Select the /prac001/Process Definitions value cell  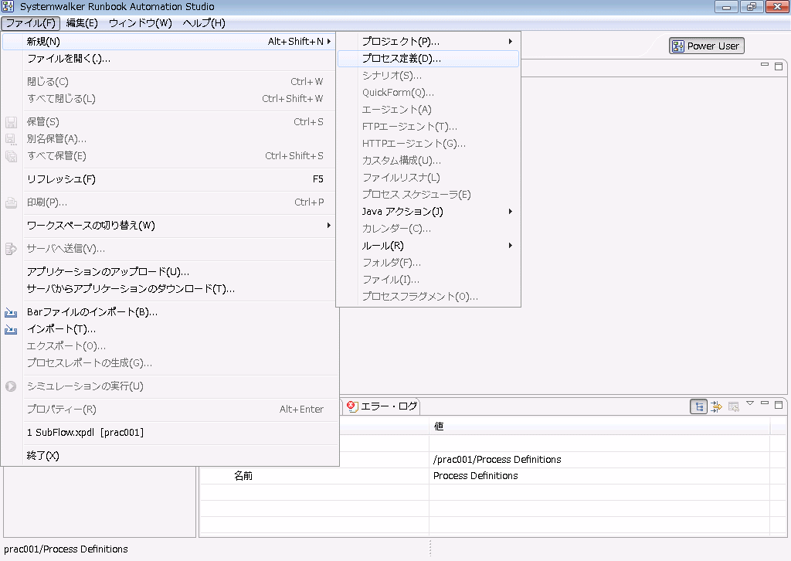[x=599, y=460]
